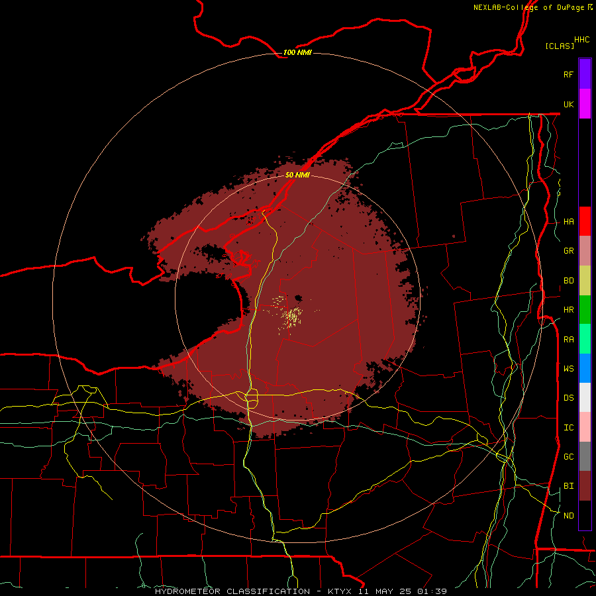Click the HA red legend swatch
This screenshot has height=596, width=596.
pyautogui.click(x=585, y=221)
